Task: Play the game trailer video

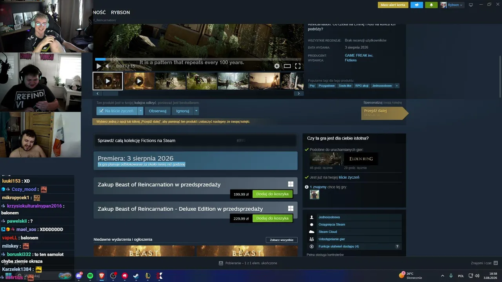Action: point(99,66)
